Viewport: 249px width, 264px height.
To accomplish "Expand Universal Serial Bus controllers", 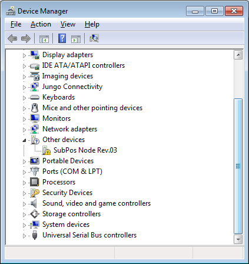I will [24, 236].
